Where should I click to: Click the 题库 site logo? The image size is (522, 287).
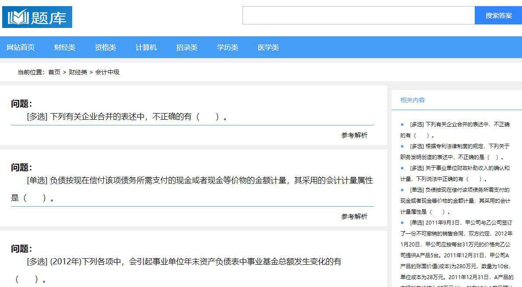[x=37, y=17]
